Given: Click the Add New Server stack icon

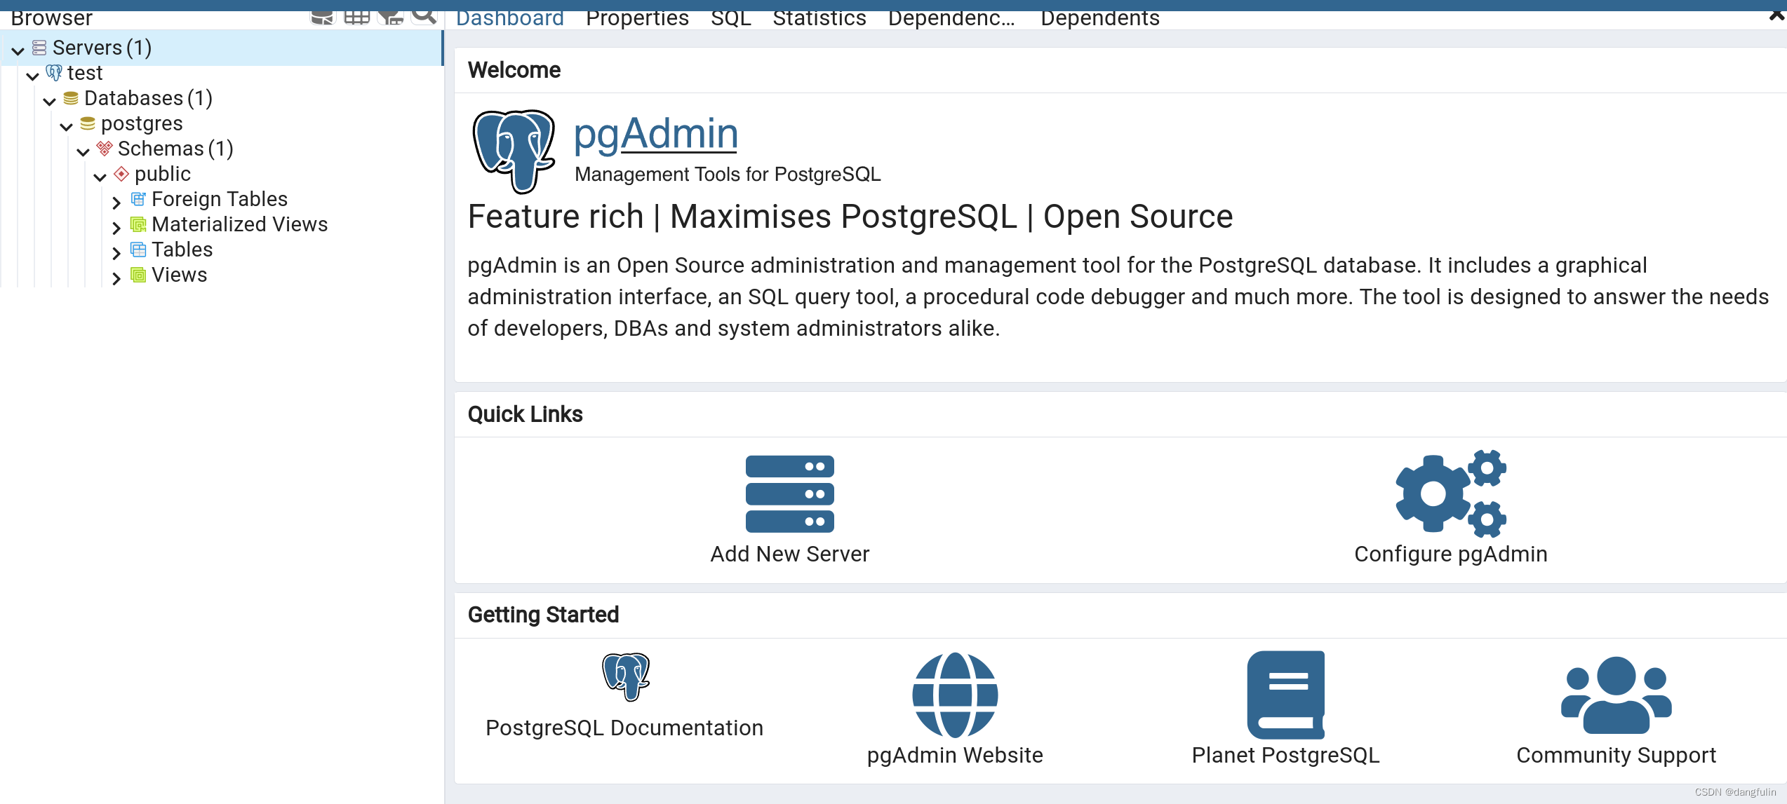Looking at the screenshot, I should coord(789,493).
